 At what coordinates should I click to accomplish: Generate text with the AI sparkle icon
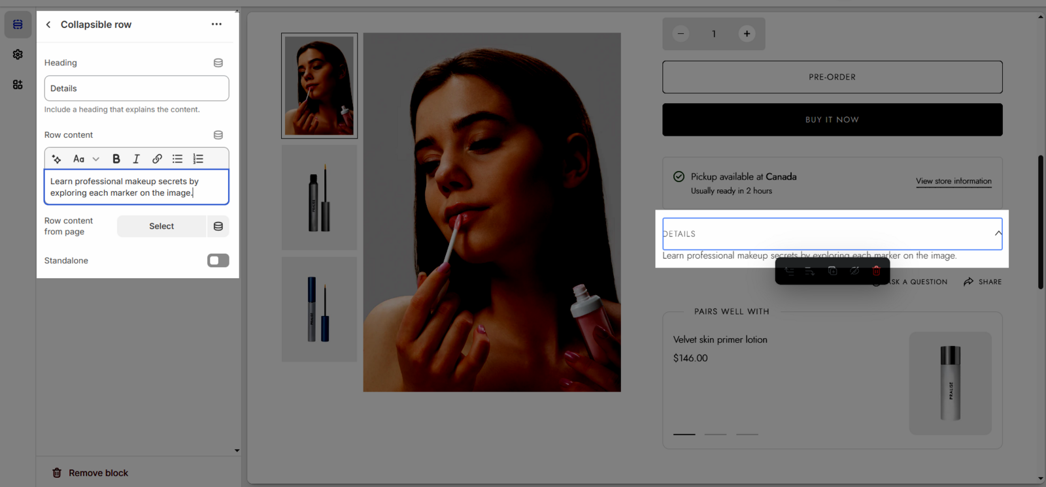57,159
